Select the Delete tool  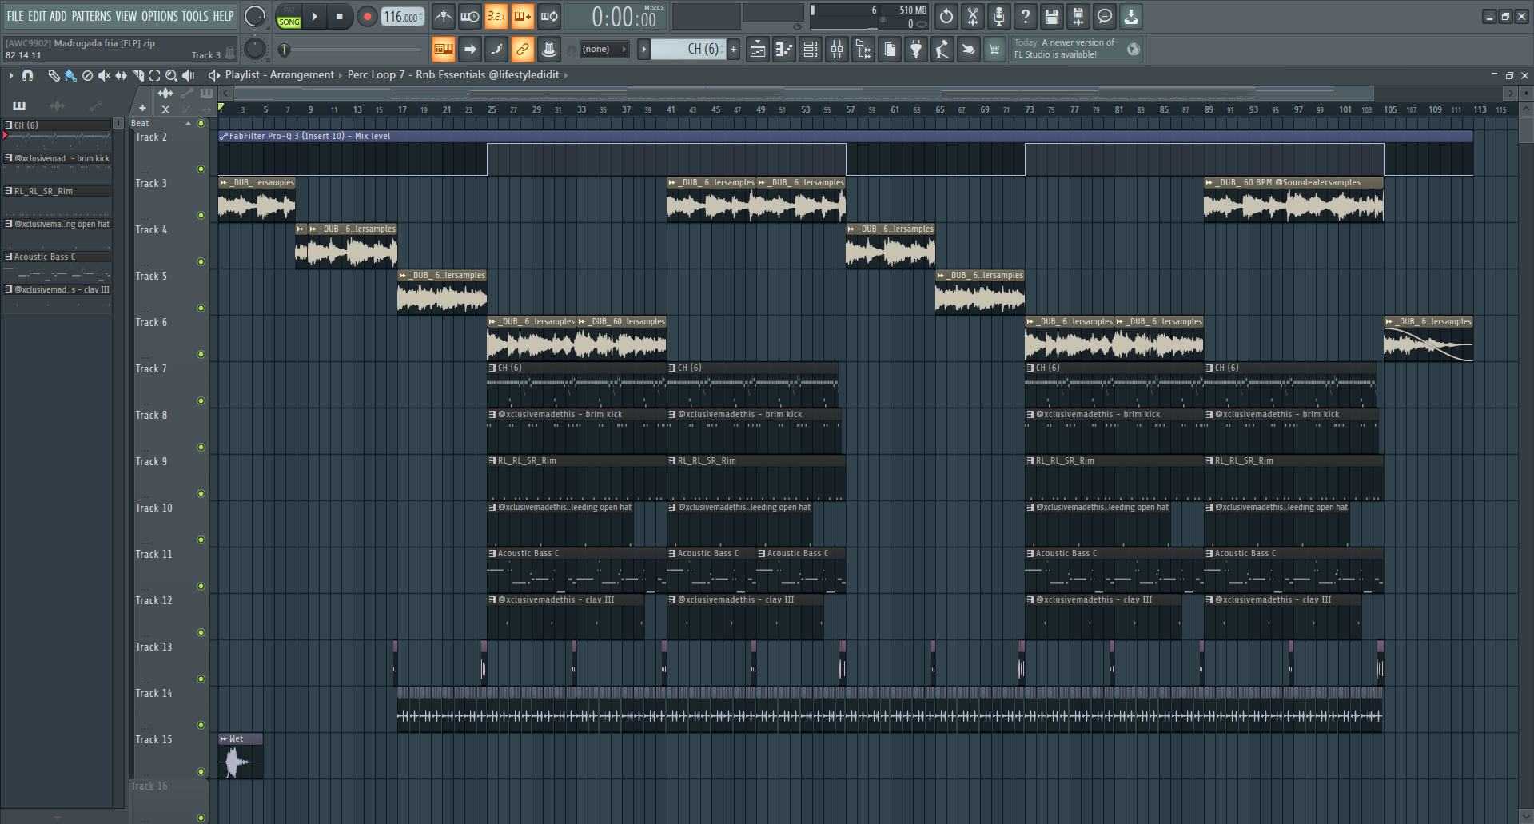click(x=87, y=75)
